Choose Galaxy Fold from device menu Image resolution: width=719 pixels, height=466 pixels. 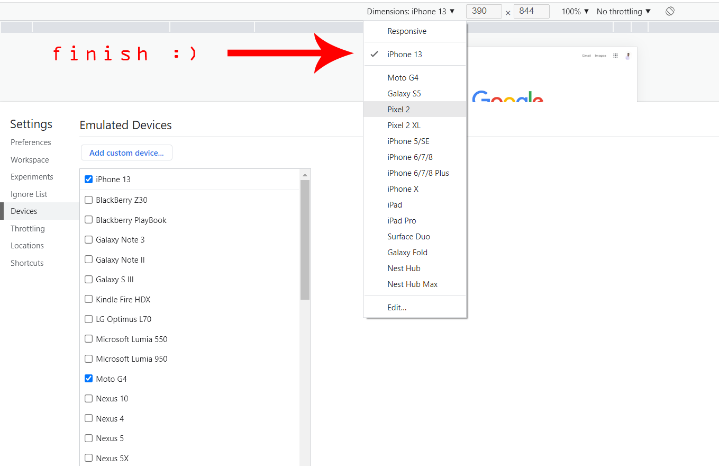coord(415,253)
